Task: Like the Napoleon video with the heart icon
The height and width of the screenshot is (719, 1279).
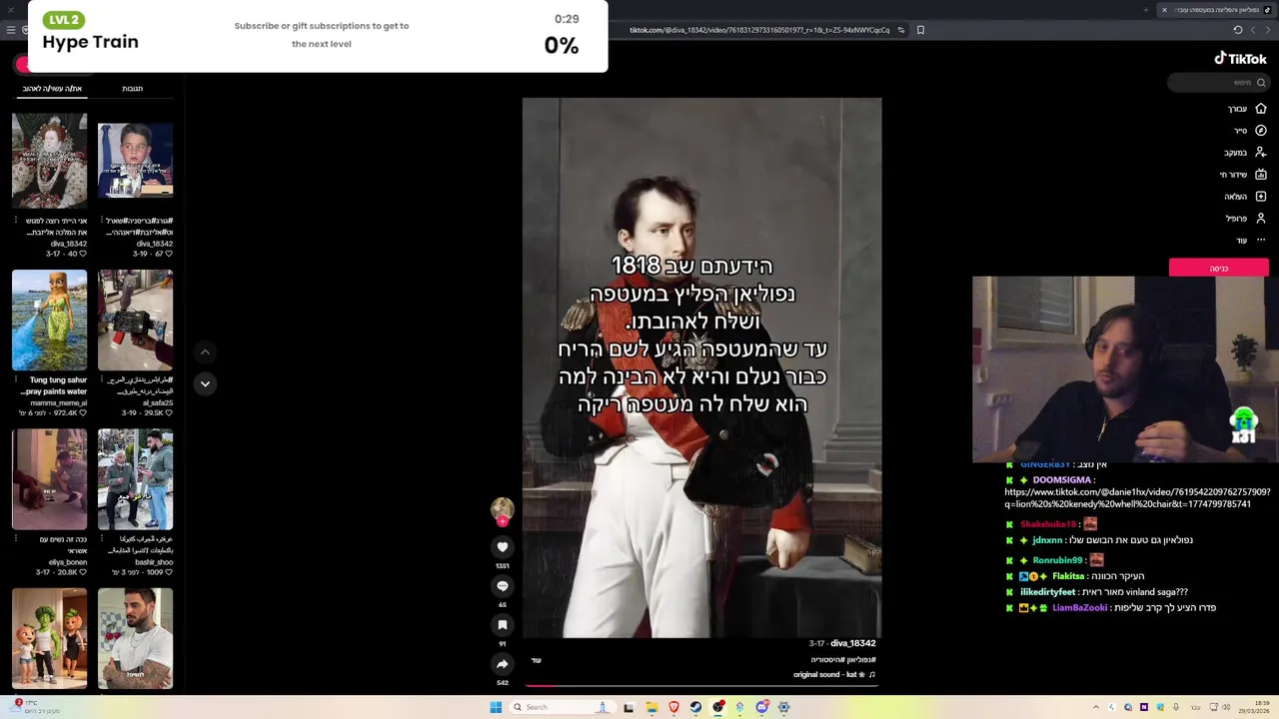Action: pos(503,546)
